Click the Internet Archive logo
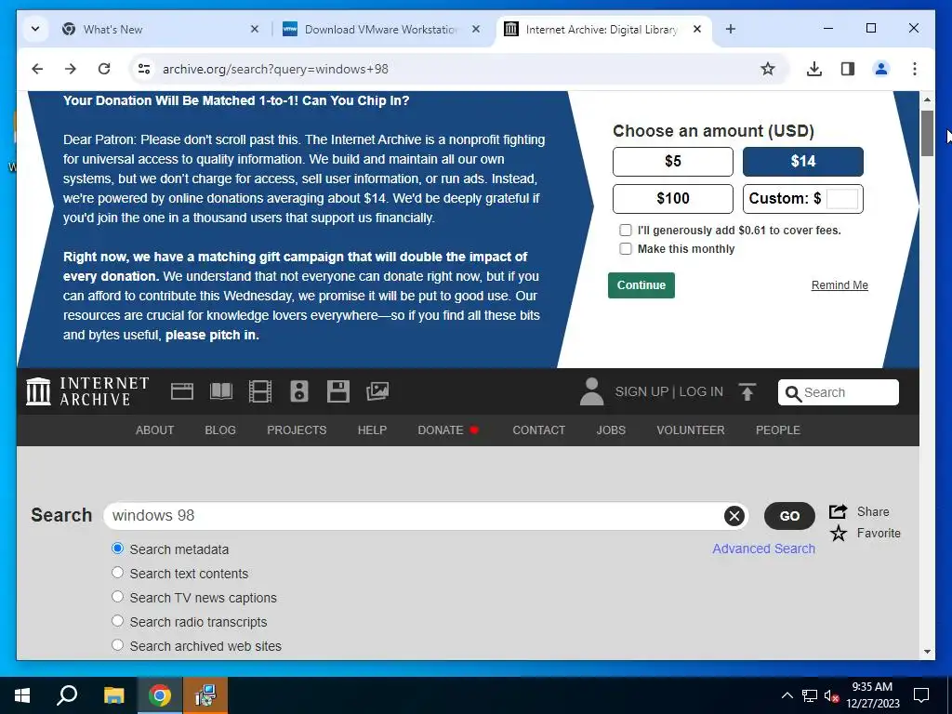Viewport: 952px width, 714px height. (x=87, y=391)
